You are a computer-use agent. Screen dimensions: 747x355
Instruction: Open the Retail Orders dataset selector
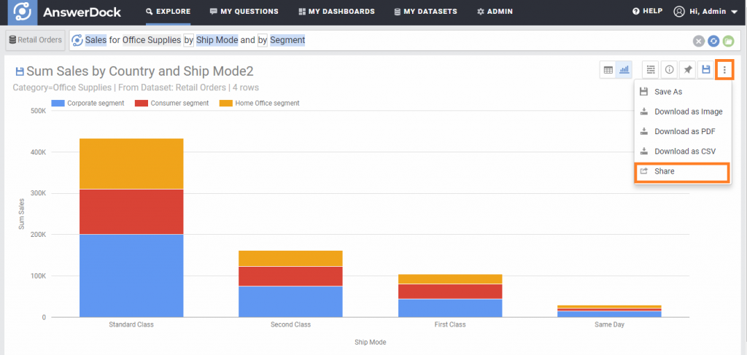(x=36, y=40)
